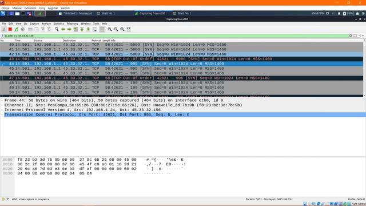Open the View menu in Wireshark
The height and width of the screenshot is (206, 366).
click(18, 23)
